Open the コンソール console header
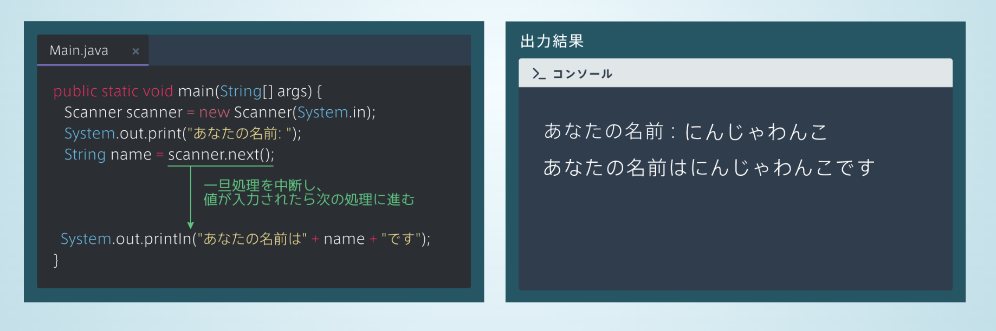Viewport: 996px width, 331px height. (x=582, y=74)
